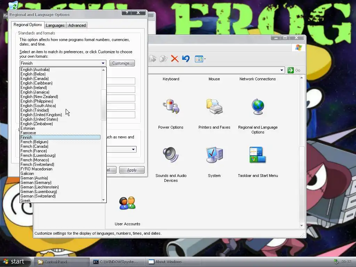Open the User Accounts icon
Viewport: 356px width, 267px height.
point(127,203)
